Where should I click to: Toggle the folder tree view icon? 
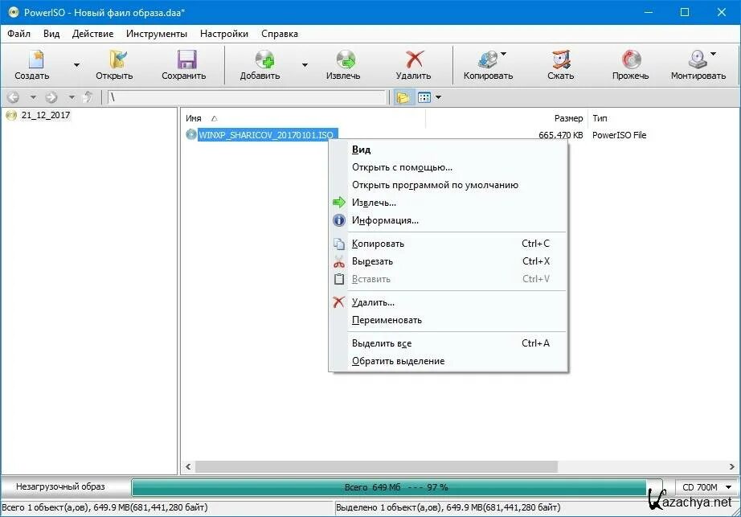point(403,97)
